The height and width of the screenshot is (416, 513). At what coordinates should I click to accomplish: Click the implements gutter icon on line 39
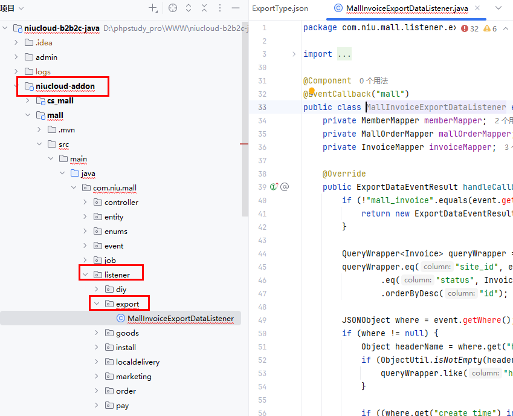(274, 187)
